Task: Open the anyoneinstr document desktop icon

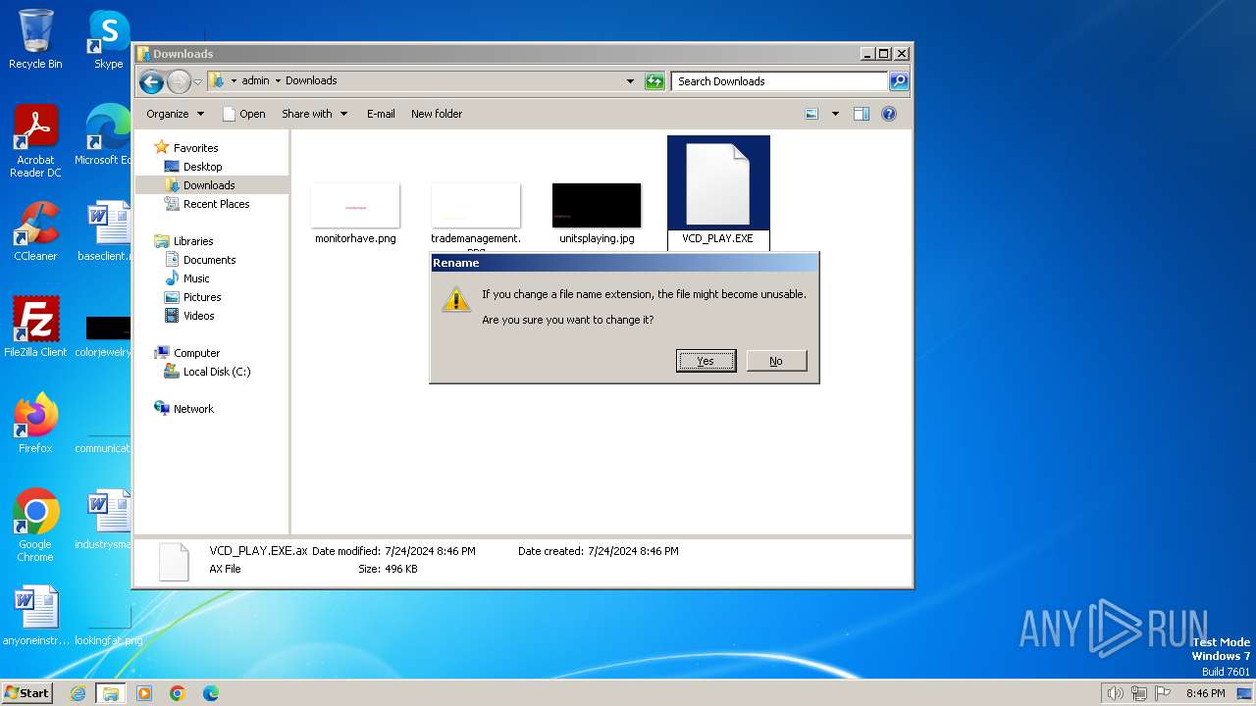Action: click(x=35, y=616)
